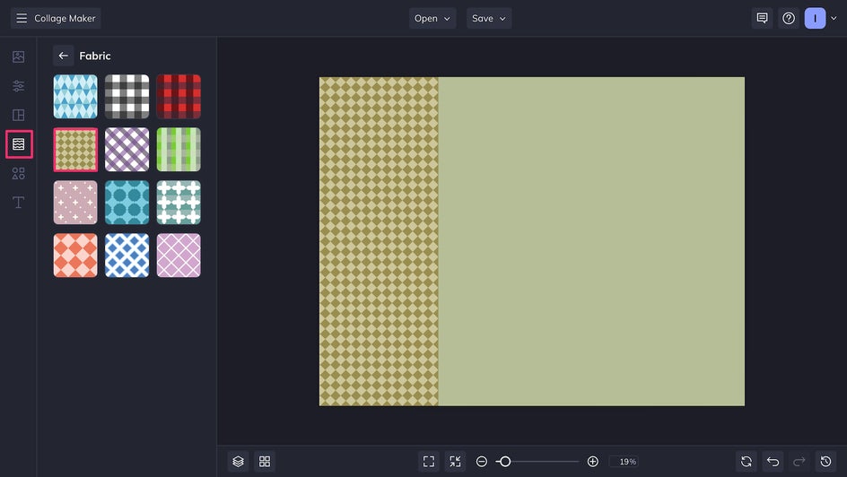
Task: Open the Graphics shapes panel
Action: coord(18,173)
